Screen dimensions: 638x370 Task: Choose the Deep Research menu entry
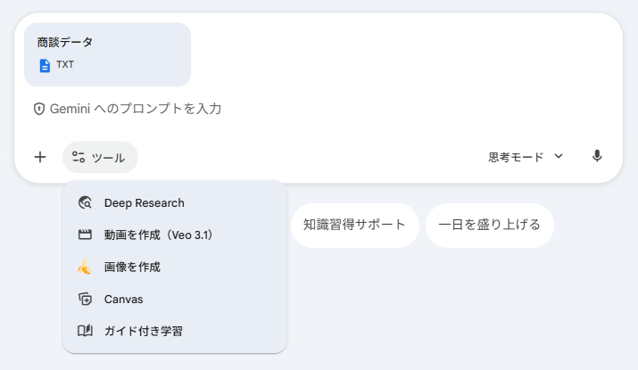(175, 202)
